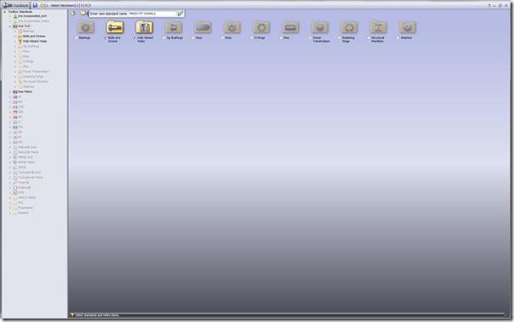Check the Nuts checkbox

tap(222, 38)
